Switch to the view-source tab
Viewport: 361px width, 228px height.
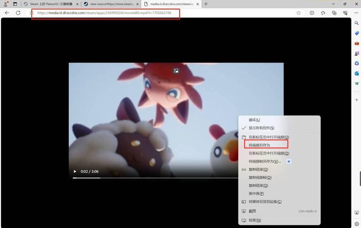pos(109,4)
